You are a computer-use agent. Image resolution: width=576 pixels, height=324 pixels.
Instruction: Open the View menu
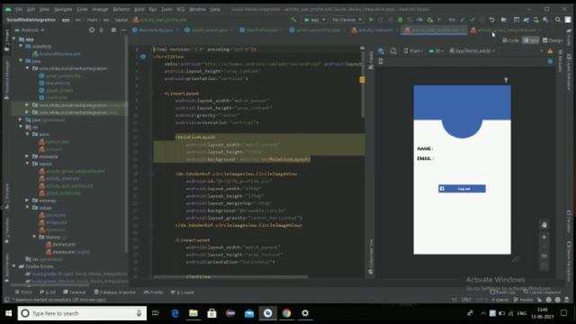[x=44, y=9]
